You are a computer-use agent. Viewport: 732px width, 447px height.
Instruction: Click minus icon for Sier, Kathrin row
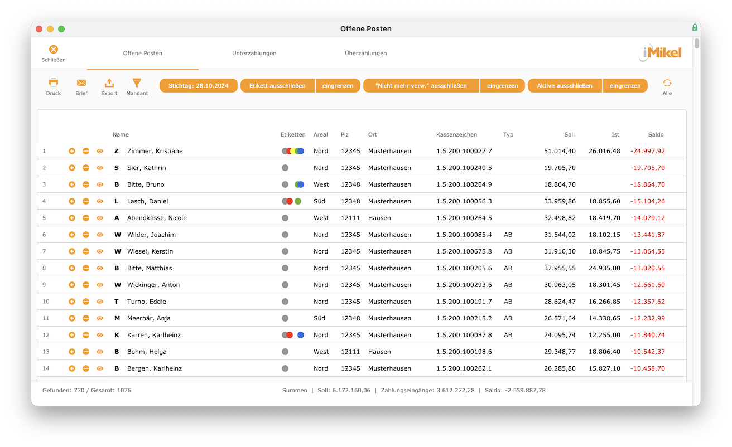pos(86,168)
